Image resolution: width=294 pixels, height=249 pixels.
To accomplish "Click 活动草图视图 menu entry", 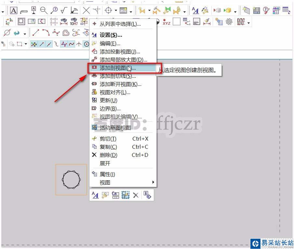I will (123, 128).
